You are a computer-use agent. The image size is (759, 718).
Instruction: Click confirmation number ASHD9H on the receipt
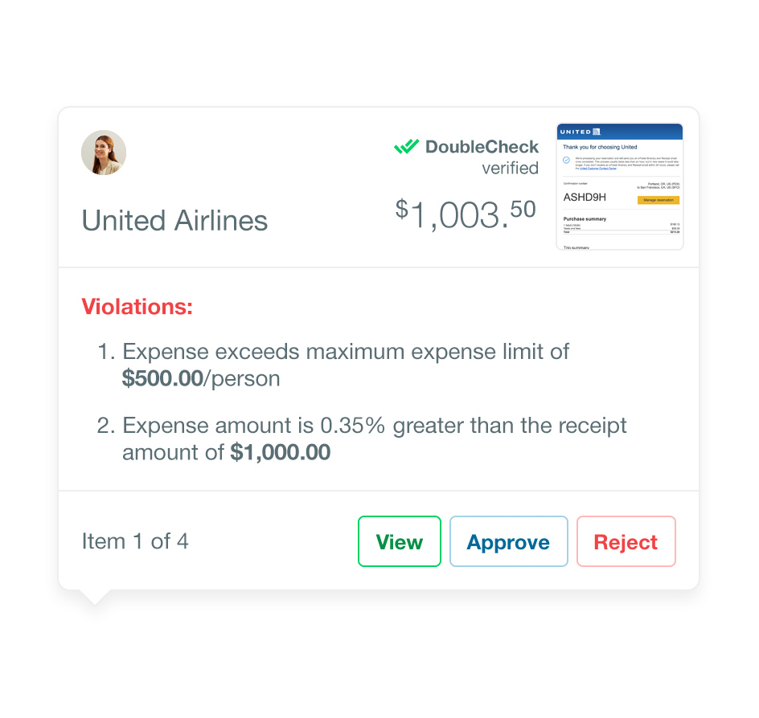point(585,197)
